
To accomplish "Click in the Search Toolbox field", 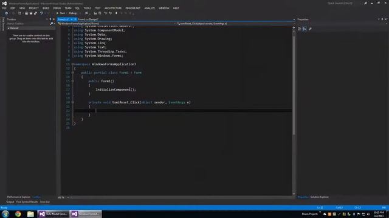I will tap(28, 24).
